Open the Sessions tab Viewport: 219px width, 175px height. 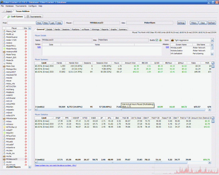[x=66, y=29]
